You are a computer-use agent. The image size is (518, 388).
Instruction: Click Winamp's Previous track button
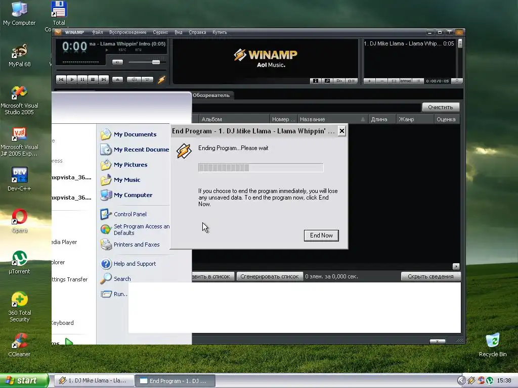[61, 79]
